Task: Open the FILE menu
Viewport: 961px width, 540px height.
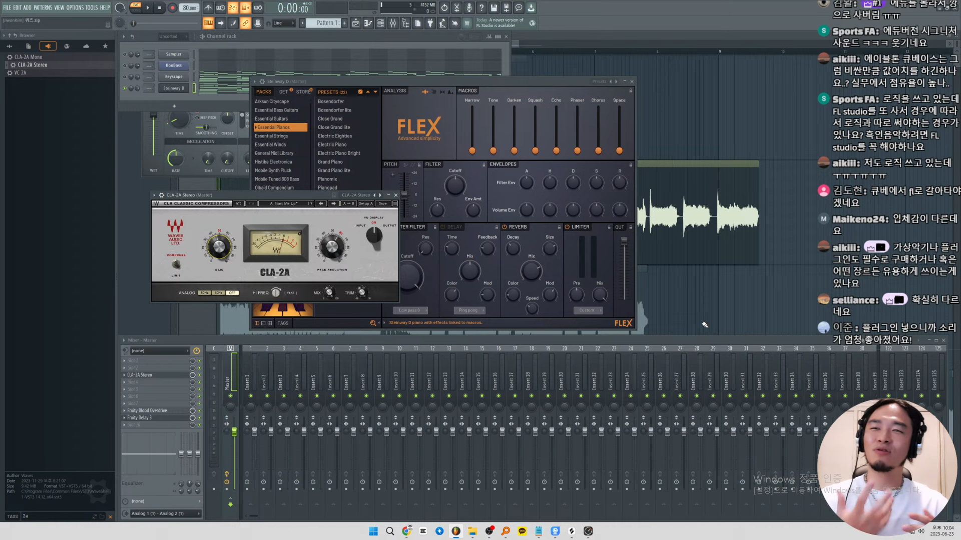Action: (7, 7)
